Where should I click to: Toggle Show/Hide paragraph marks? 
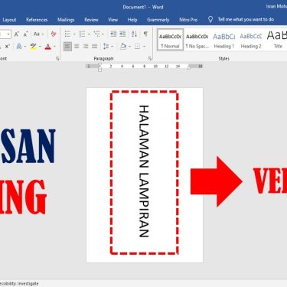click(145, 34)
